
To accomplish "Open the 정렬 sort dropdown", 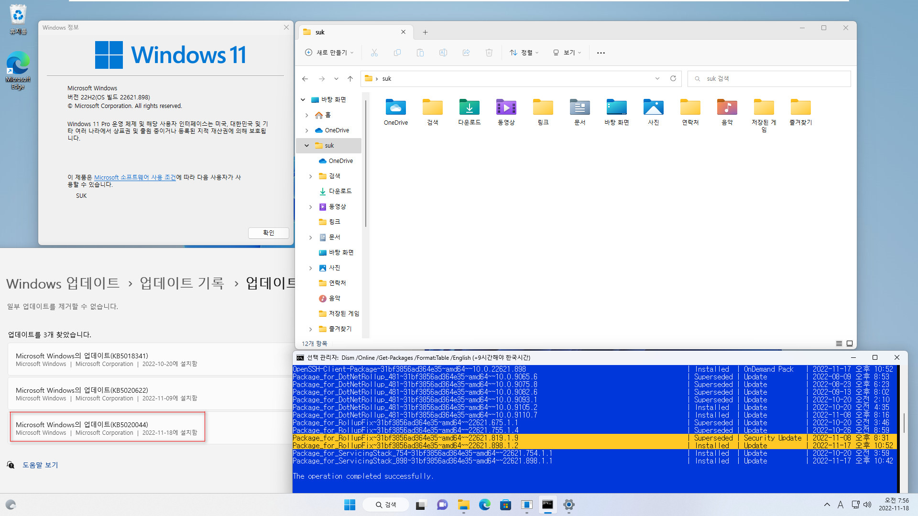I will pos(524,53).
